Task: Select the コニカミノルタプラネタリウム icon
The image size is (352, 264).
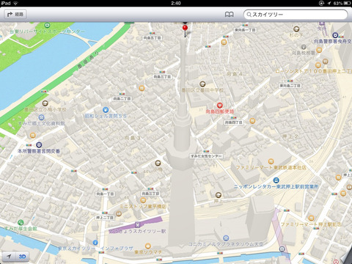Action: point(226,238)
